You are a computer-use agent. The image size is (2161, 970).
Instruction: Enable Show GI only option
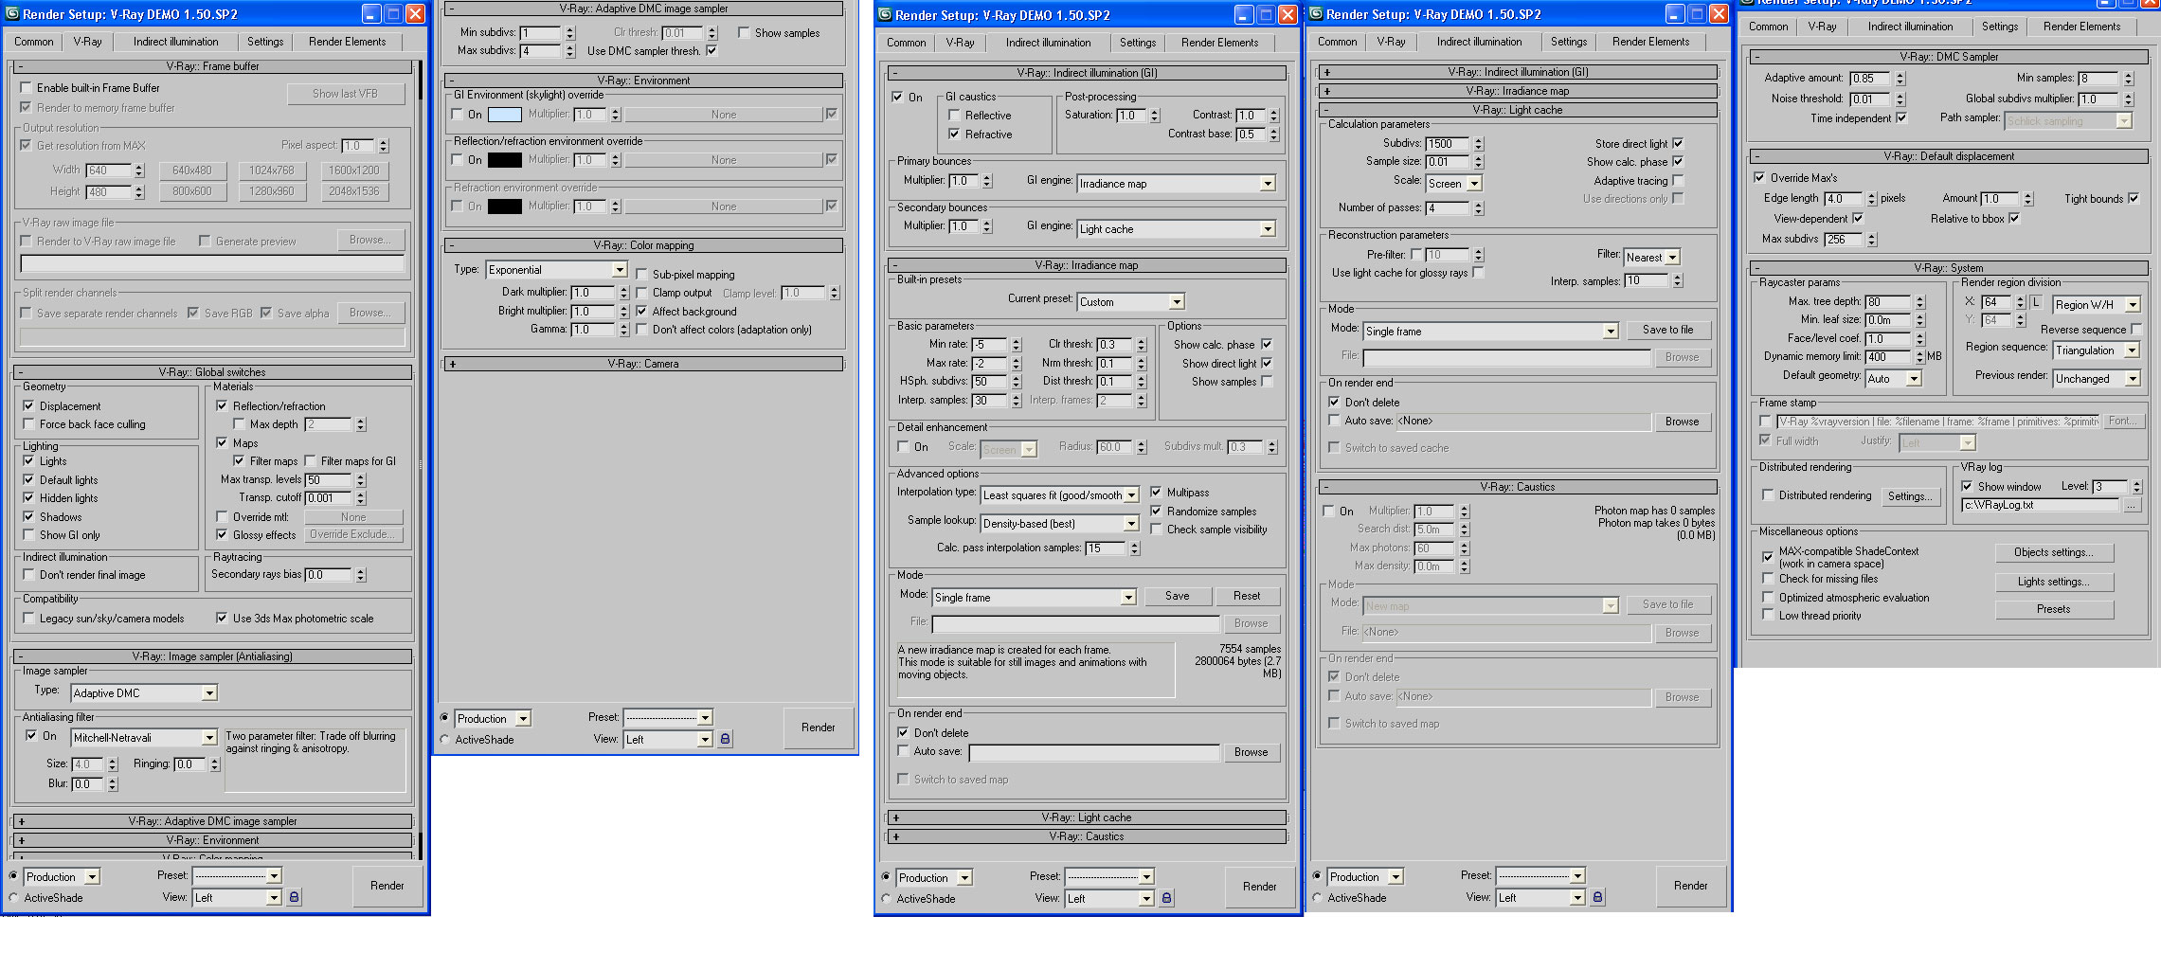[x=28, y=535]
